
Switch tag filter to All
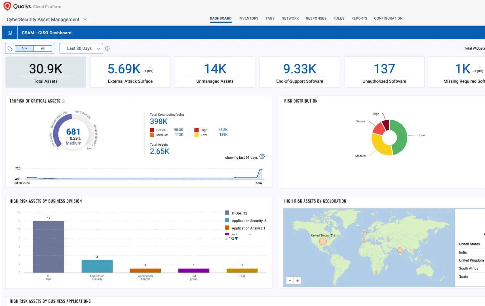(43, 48)
